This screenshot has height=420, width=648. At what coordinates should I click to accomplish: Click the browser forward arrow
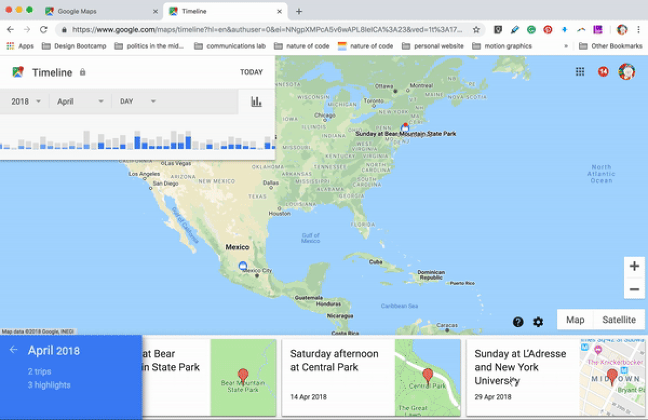(27, 30)
